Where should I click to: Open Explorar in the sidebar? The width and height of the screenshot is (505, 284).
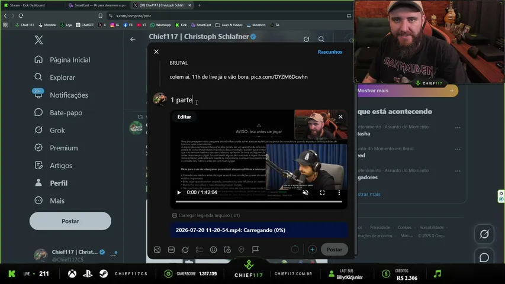[54, 78]
